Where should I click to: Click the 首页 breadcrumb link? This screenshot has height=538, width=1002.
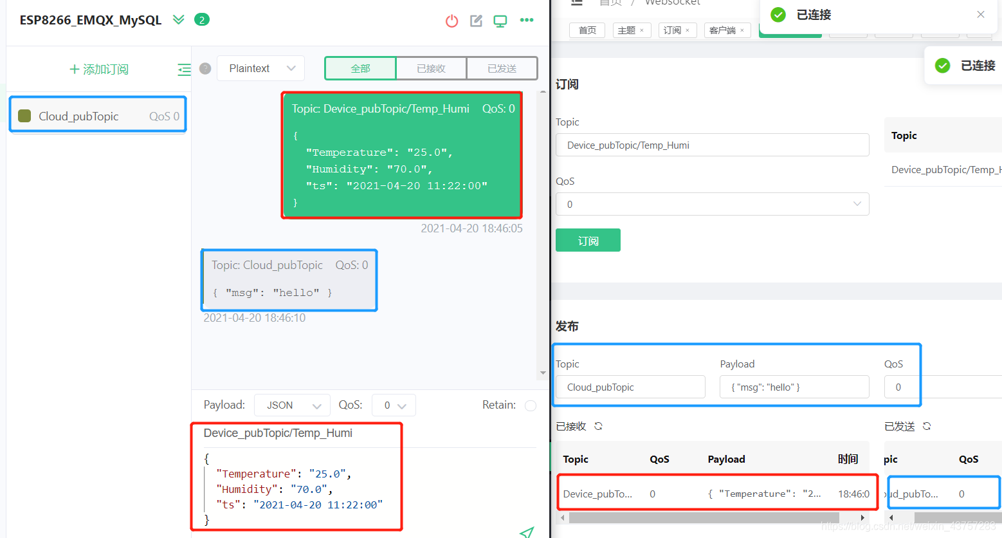pyautogui.click(x=610, y=3)
